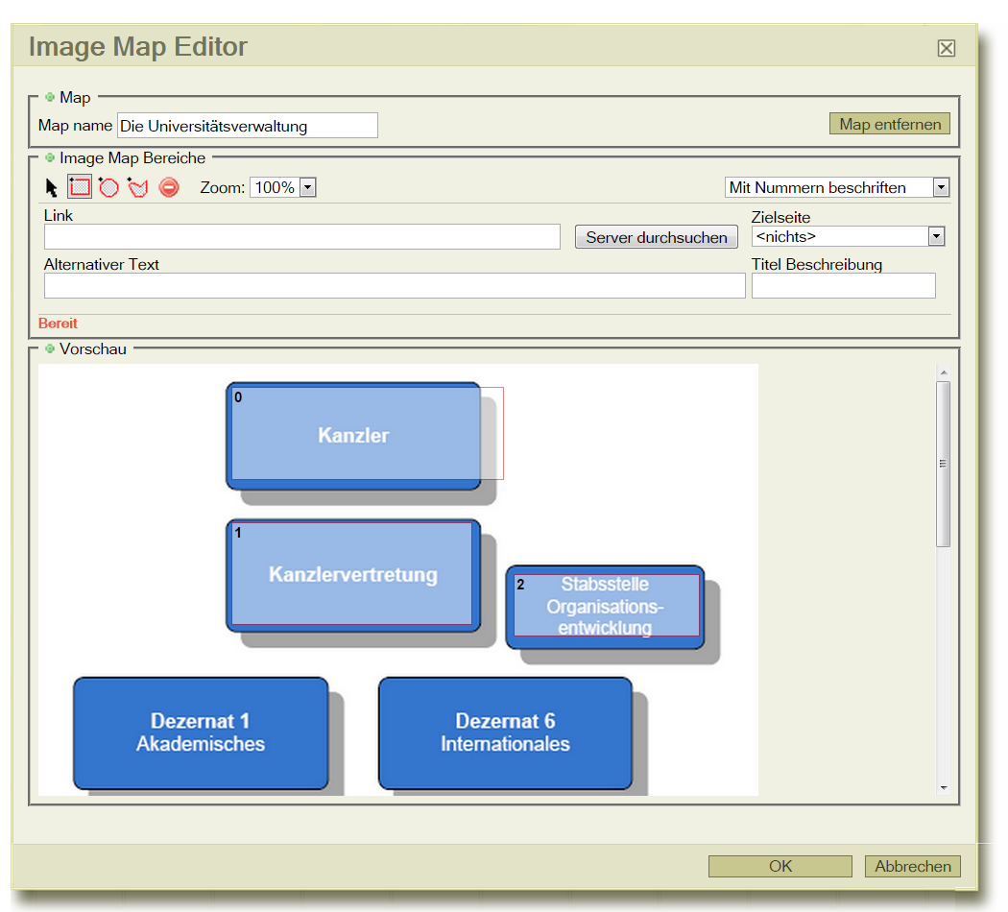Click the preview scrollbar up arrow

[943, 372]
